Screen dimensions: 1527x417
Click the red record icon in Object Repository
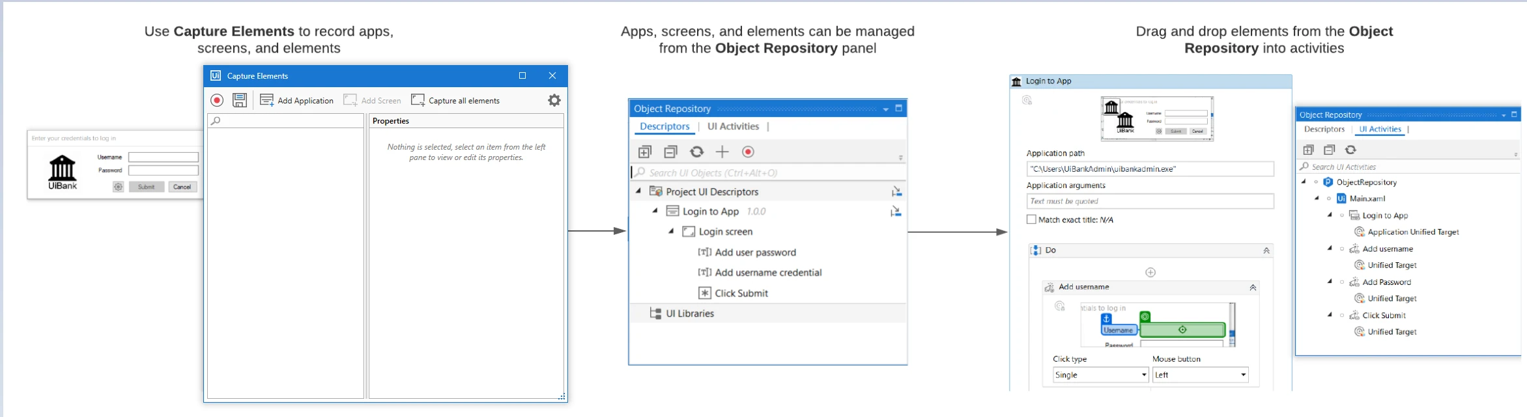[748, 152]
